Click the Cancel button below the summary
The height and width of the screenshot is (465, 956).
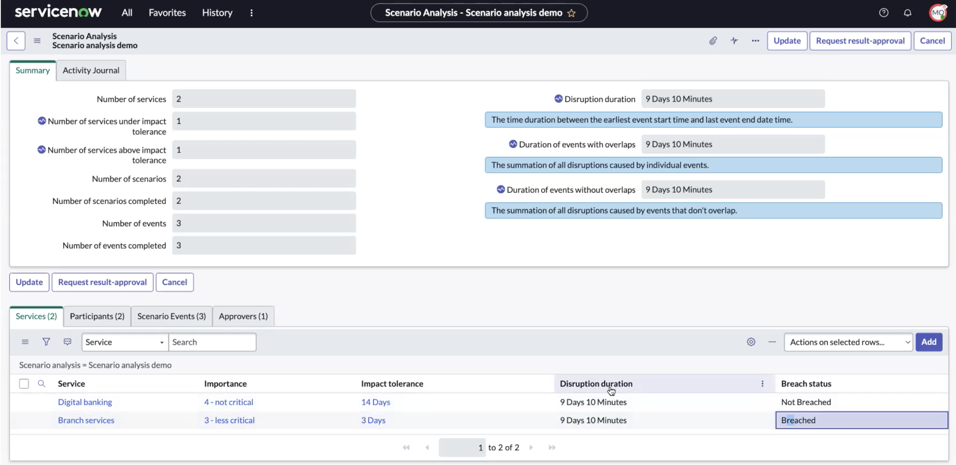click(174, 282)
